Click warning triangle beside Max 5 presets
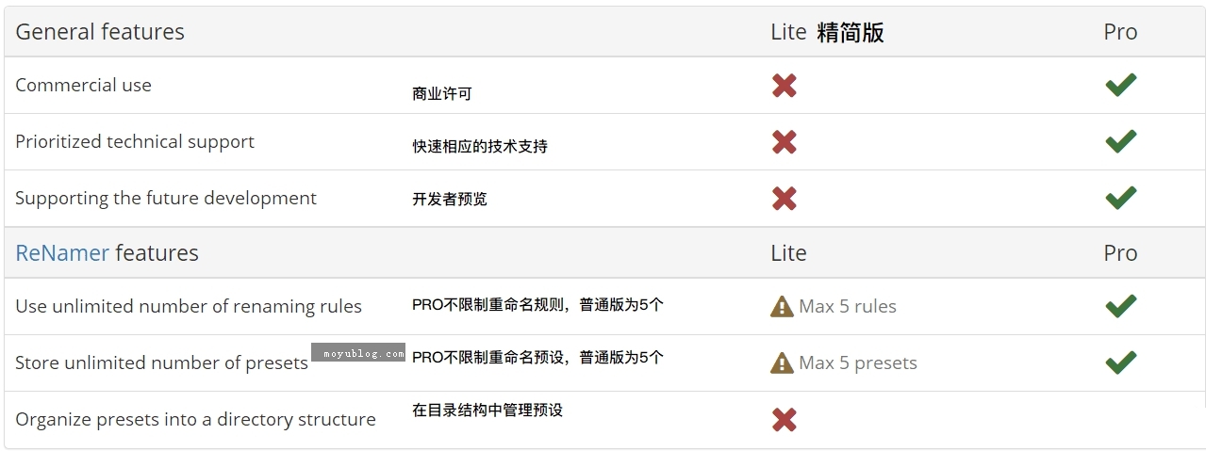The height and width of the screenshot is (451, 1206). pyautogui.click(x=782, y=362)
